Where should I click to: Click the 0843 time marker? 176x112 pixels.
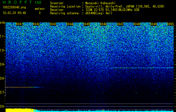53,24
